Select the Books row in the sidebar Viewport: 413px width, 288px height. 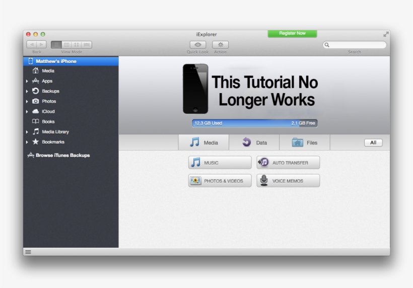pos(71,121)
